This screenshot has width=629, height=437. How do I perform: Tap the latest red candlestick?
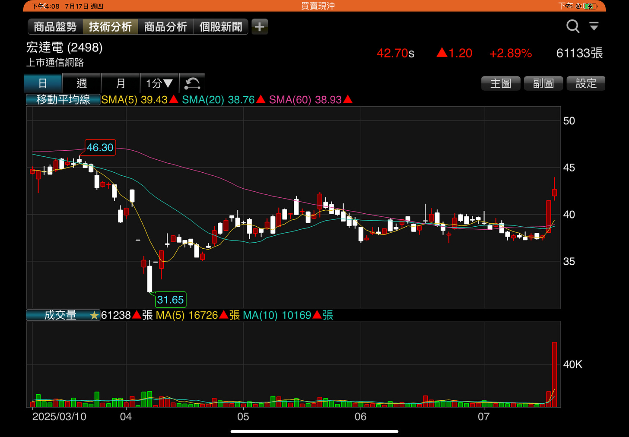[x=555, y=189]
